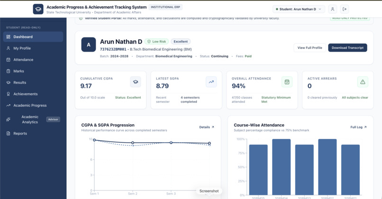382x199 pixels.
Task: Click the Achievements medal icon in sidebar
Action: (x=8, y=94)
